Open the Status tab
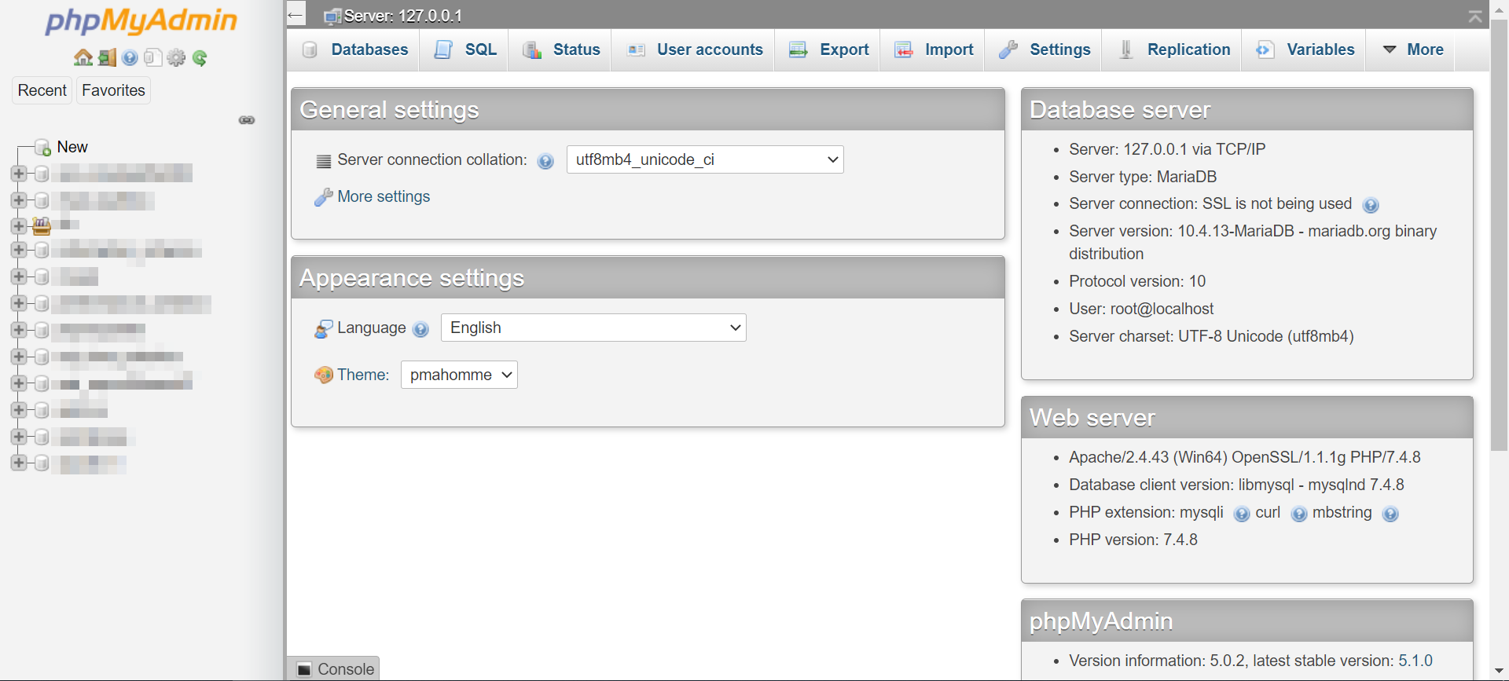This screenshot has height=681, width=1509. 561,49
